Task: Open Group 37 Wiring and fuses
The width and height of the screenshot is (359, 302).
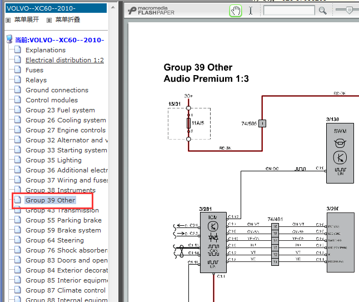Action: click(x=67, y=180)
